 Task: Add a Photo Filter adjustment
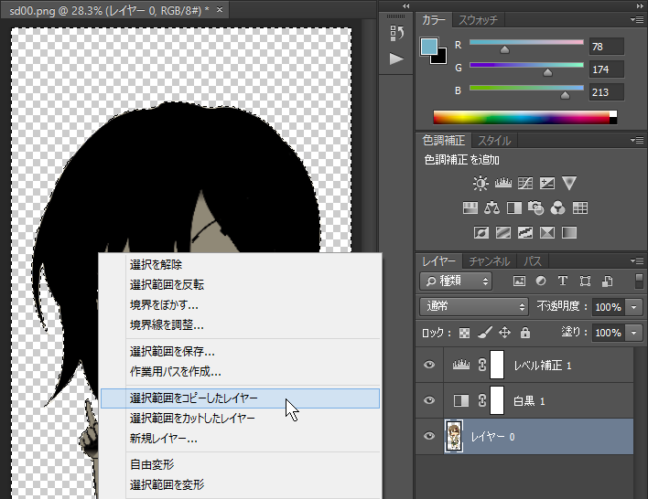[x=535, y=208]
